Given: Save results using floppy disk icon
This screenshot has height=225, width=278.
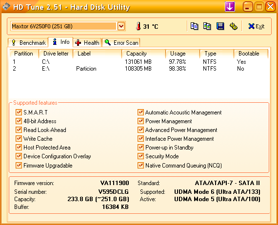Looking at the screenshot, I should pos(220,26).
